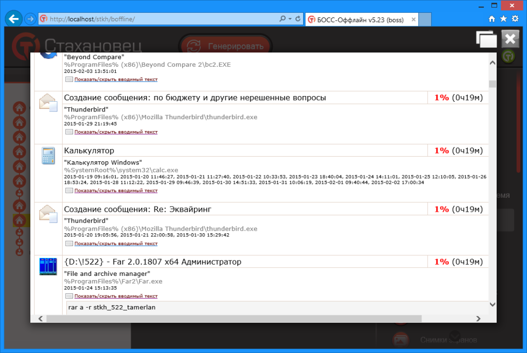The height and width of the screenshot is (353, 527).
Task: Click vertical scrollbar down arrow in popup
Action: pyautogui.click(x=493, y=305)
